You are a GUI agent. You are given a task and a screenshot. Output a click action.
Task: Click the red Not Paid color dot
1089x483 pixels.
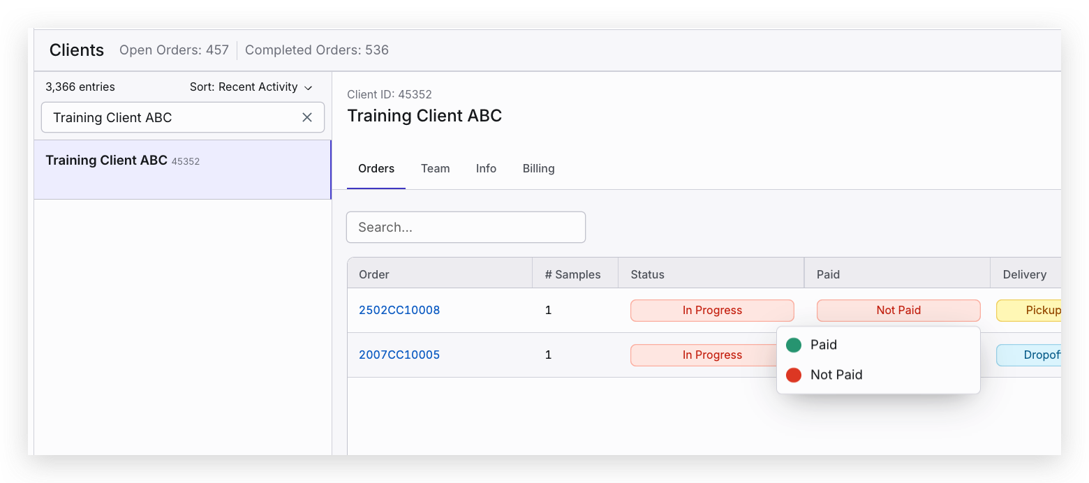tap(793, 375)
